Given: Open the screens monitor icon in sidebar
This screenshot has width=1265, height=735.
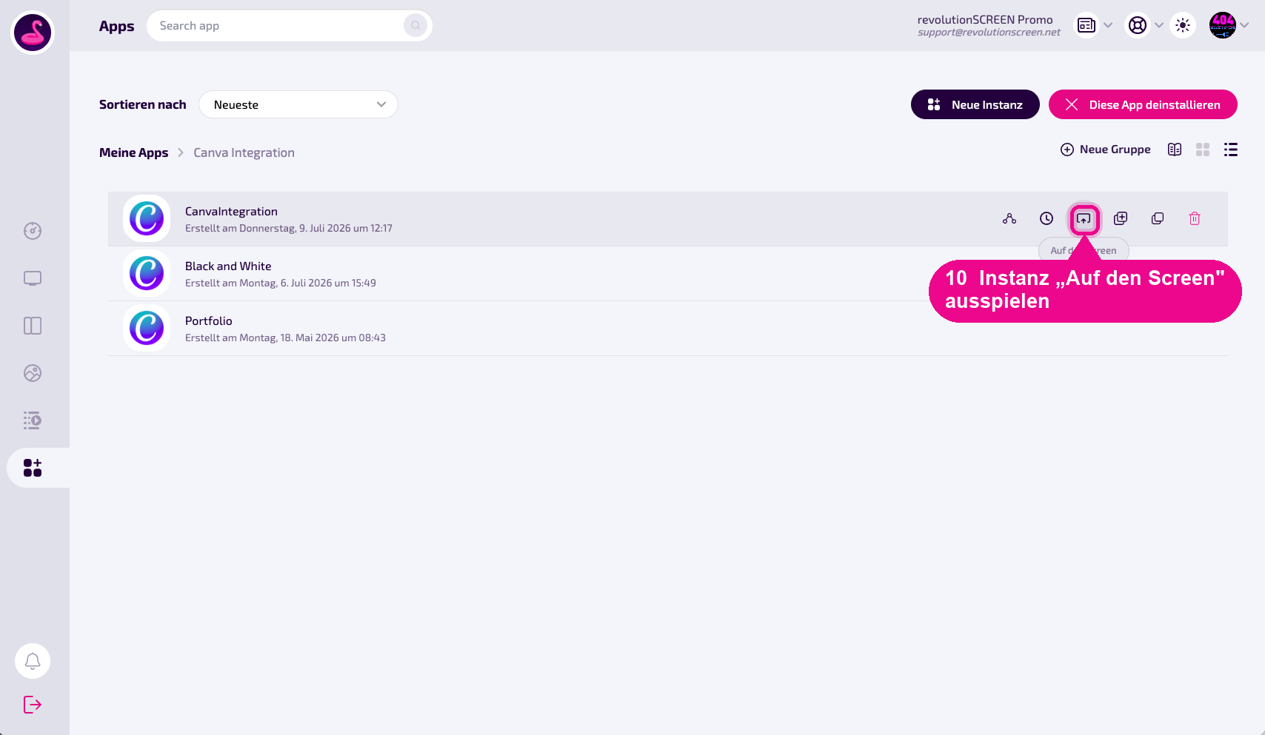Looking at the screenshot, I should pyautogui.click(x=33, y=278).
